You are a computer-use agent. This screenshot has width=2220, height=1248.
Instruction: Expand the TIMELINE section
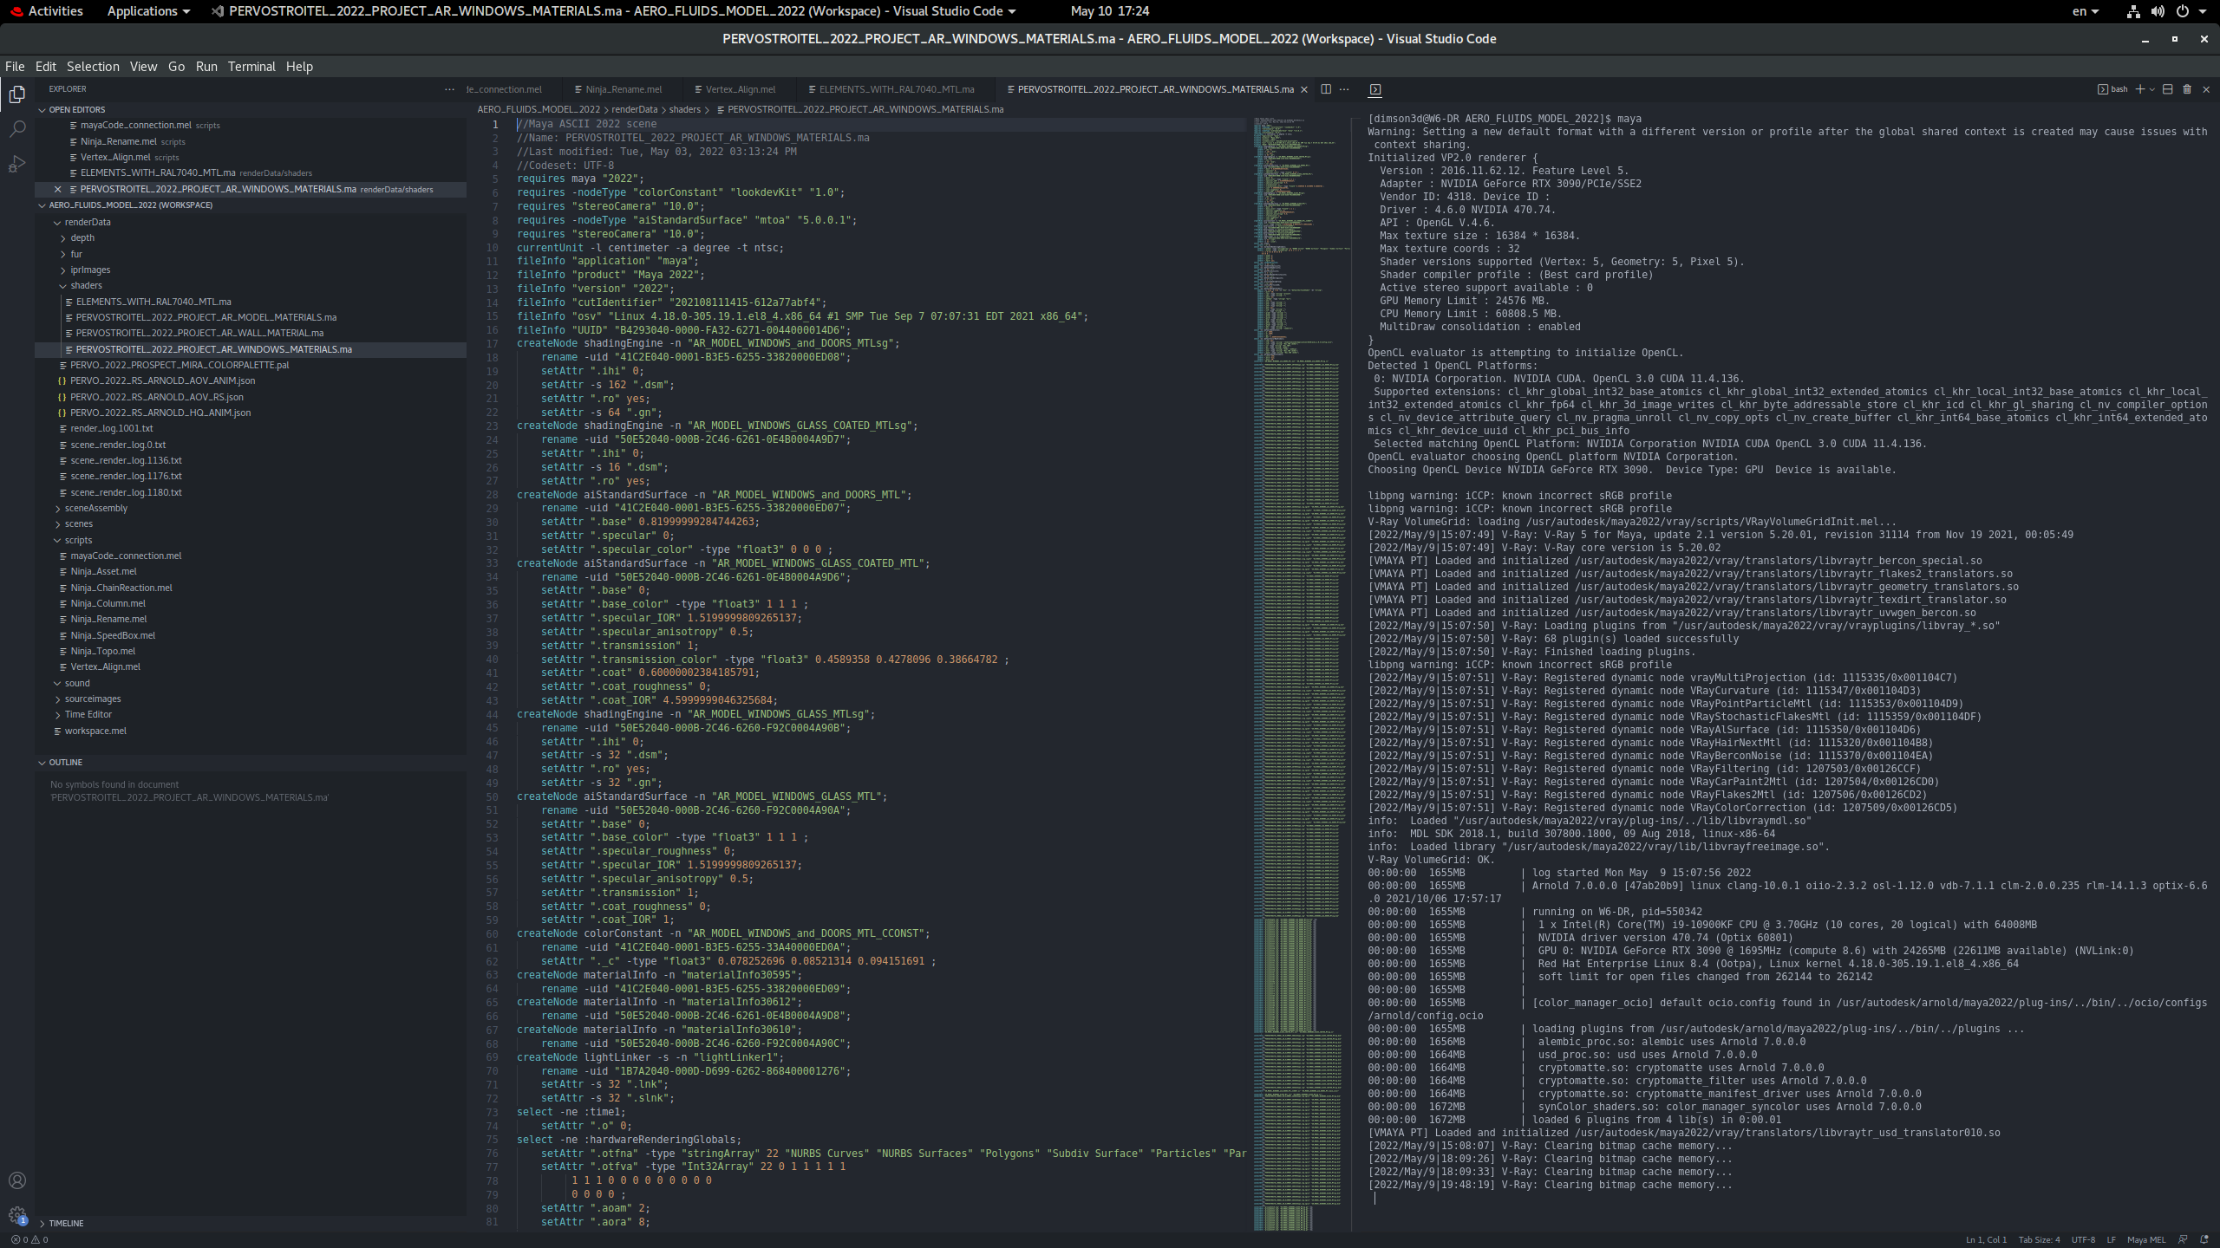66,1223
